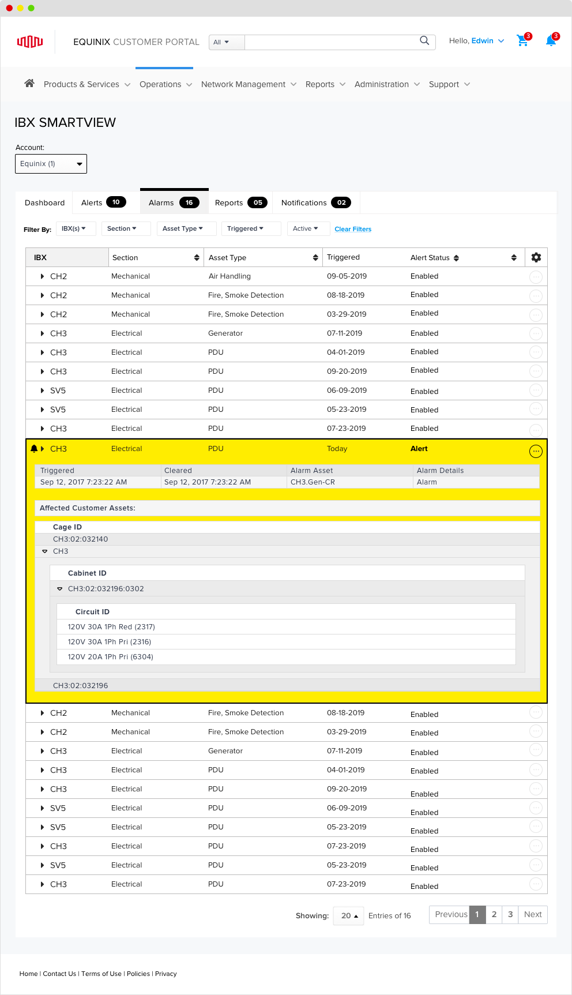This screenshot has height=995, width=572.
Task: Open the Administration menu
Action: tap(387, 84)
